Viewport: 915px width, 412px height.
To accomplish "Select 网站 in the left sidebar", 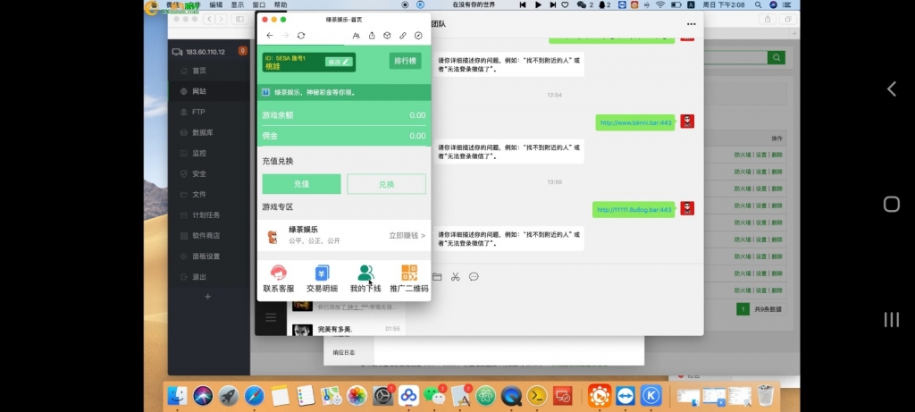I will [198, 91].
